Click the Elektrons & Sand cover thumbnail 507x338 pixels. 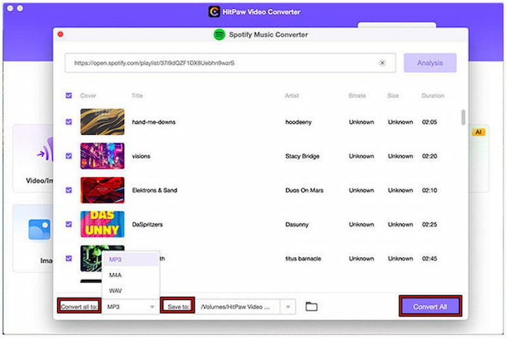(102, 190)
